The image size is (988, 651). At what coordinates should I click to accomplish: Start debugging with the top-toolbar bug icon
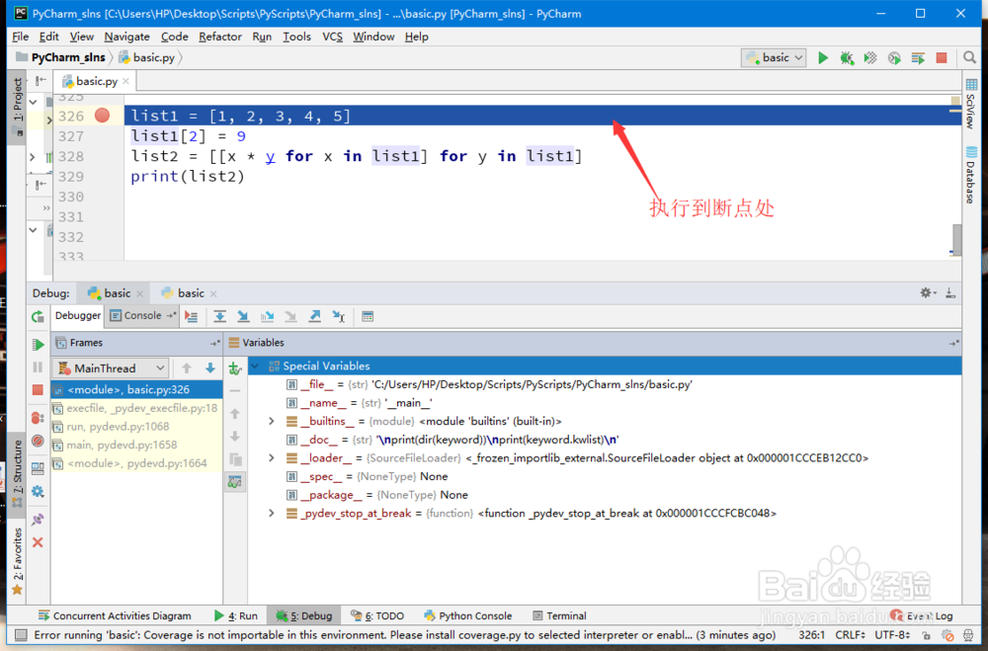pyautogui.click(x=847, y=58)
